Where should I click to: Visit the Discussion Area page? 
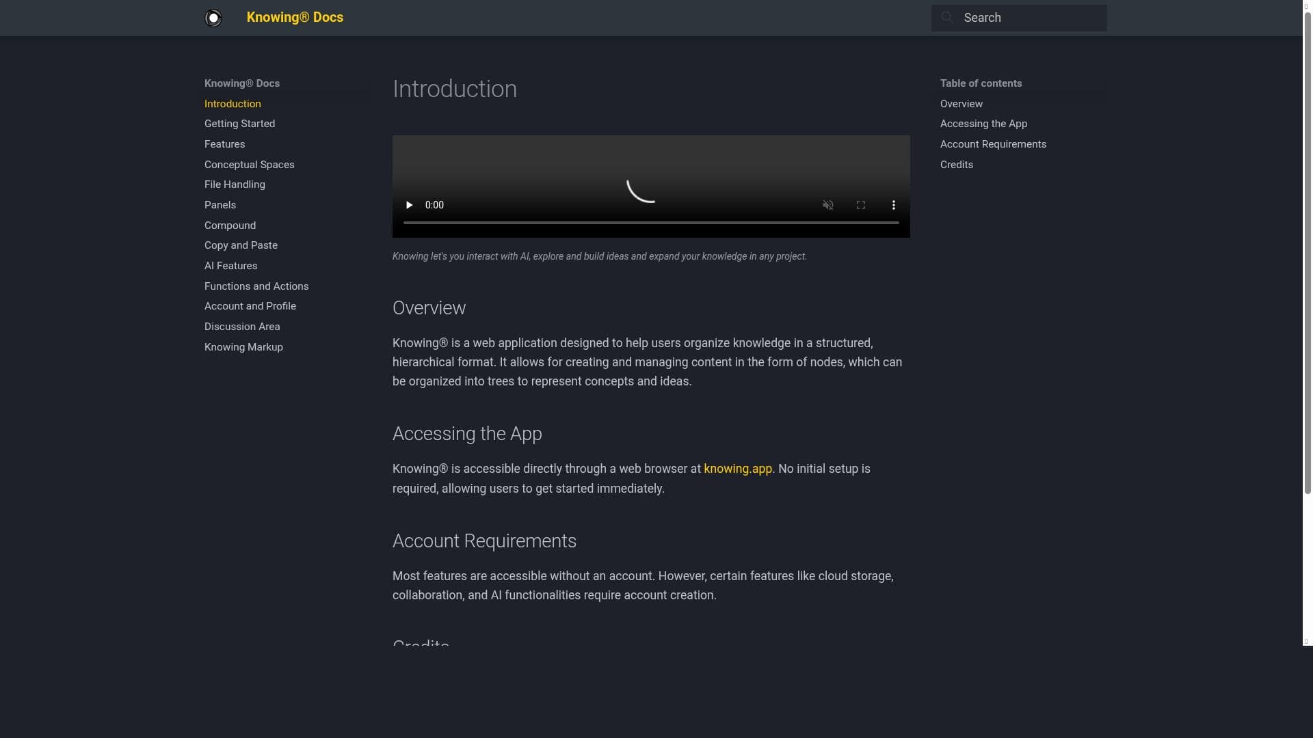coord(242,327)
